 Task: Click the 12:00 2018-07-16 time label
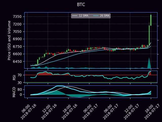pyautogui.click(x=49, y=112)
